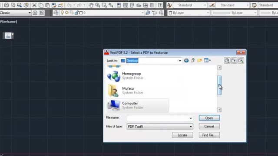
Task: Select the Zoom Window icon
Action: click(104, 5)
